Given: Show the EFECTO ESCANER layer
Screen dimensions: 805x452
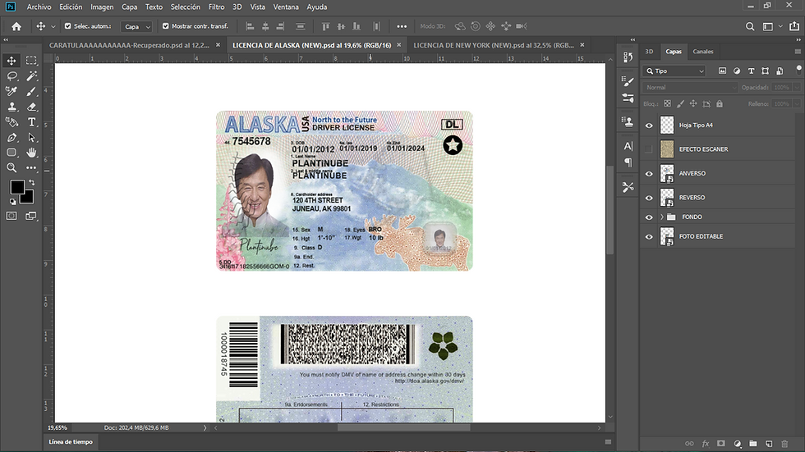Looking at the screenshot, I should (649, 149).
